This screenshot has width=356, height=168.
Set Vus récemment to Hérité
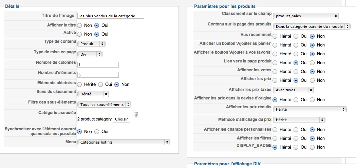275,36
